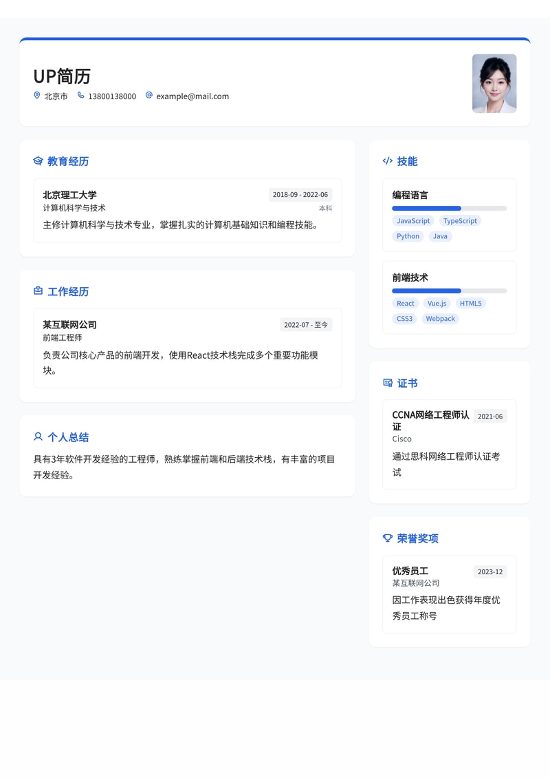Expand the CCNA网络工程师认证 certificate card

[x=449, y=444]
